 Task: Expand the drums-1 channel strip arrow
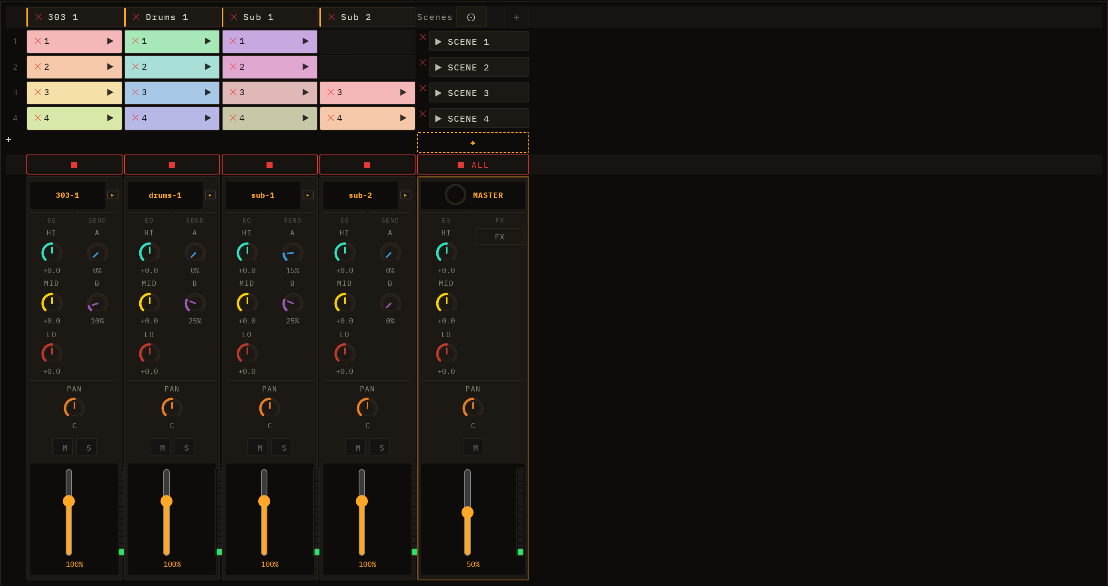[210, 195]
